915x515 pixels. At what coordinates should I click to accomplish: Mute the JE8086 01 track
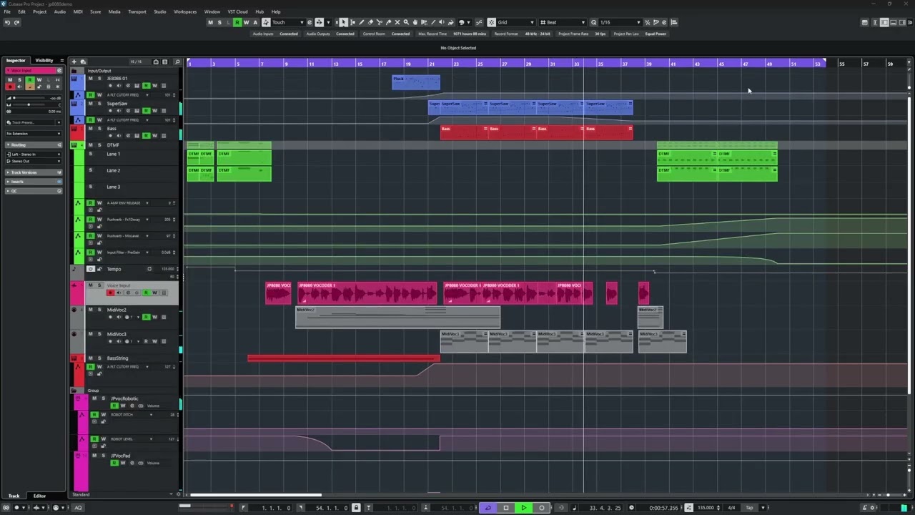tap(91, 79)
